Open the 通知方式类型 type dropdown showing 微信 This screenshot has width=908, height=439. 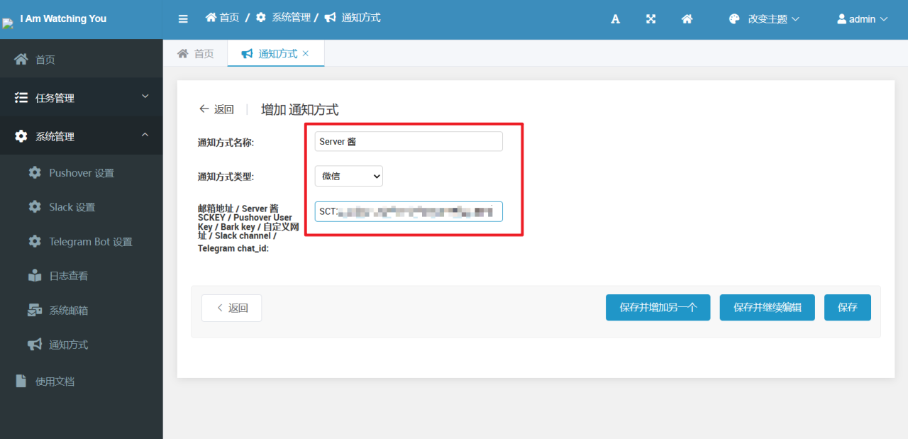click(348, 176)
